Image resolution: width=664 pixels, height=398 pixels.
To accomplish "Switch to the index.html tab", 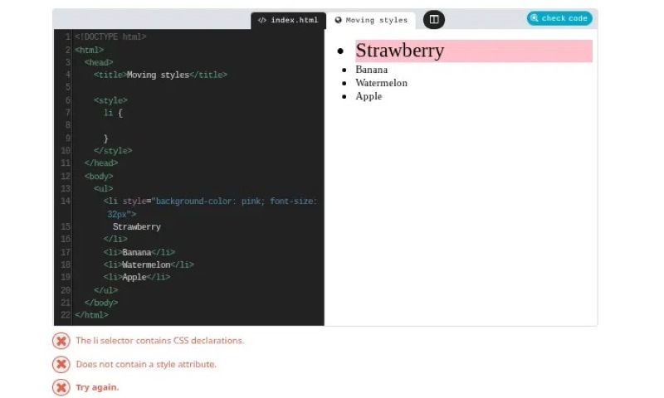I will pyautogui.click(x=288, y=20).
